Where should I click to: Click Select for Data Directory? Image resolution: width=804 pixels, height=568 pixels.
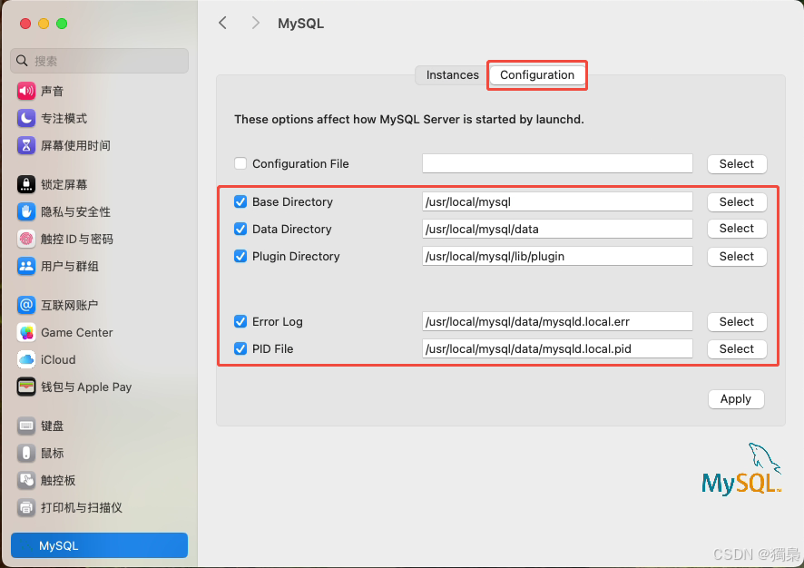tap(737, 229)
